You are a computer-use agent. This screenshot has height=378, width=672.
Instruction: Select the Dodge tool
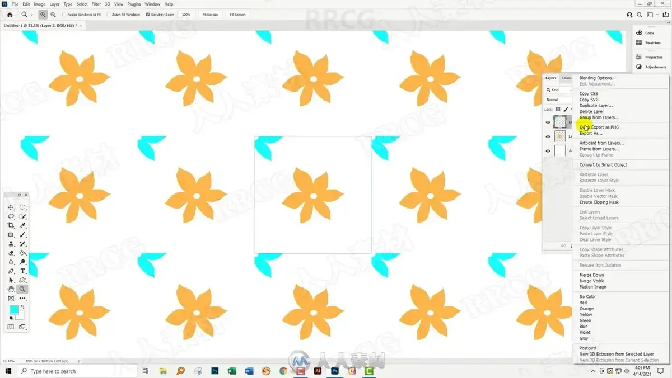[22, 262]
